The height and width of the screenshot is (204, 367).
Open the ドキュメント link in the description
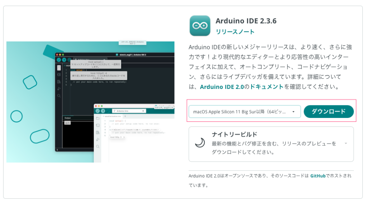[x=266, y=87]
